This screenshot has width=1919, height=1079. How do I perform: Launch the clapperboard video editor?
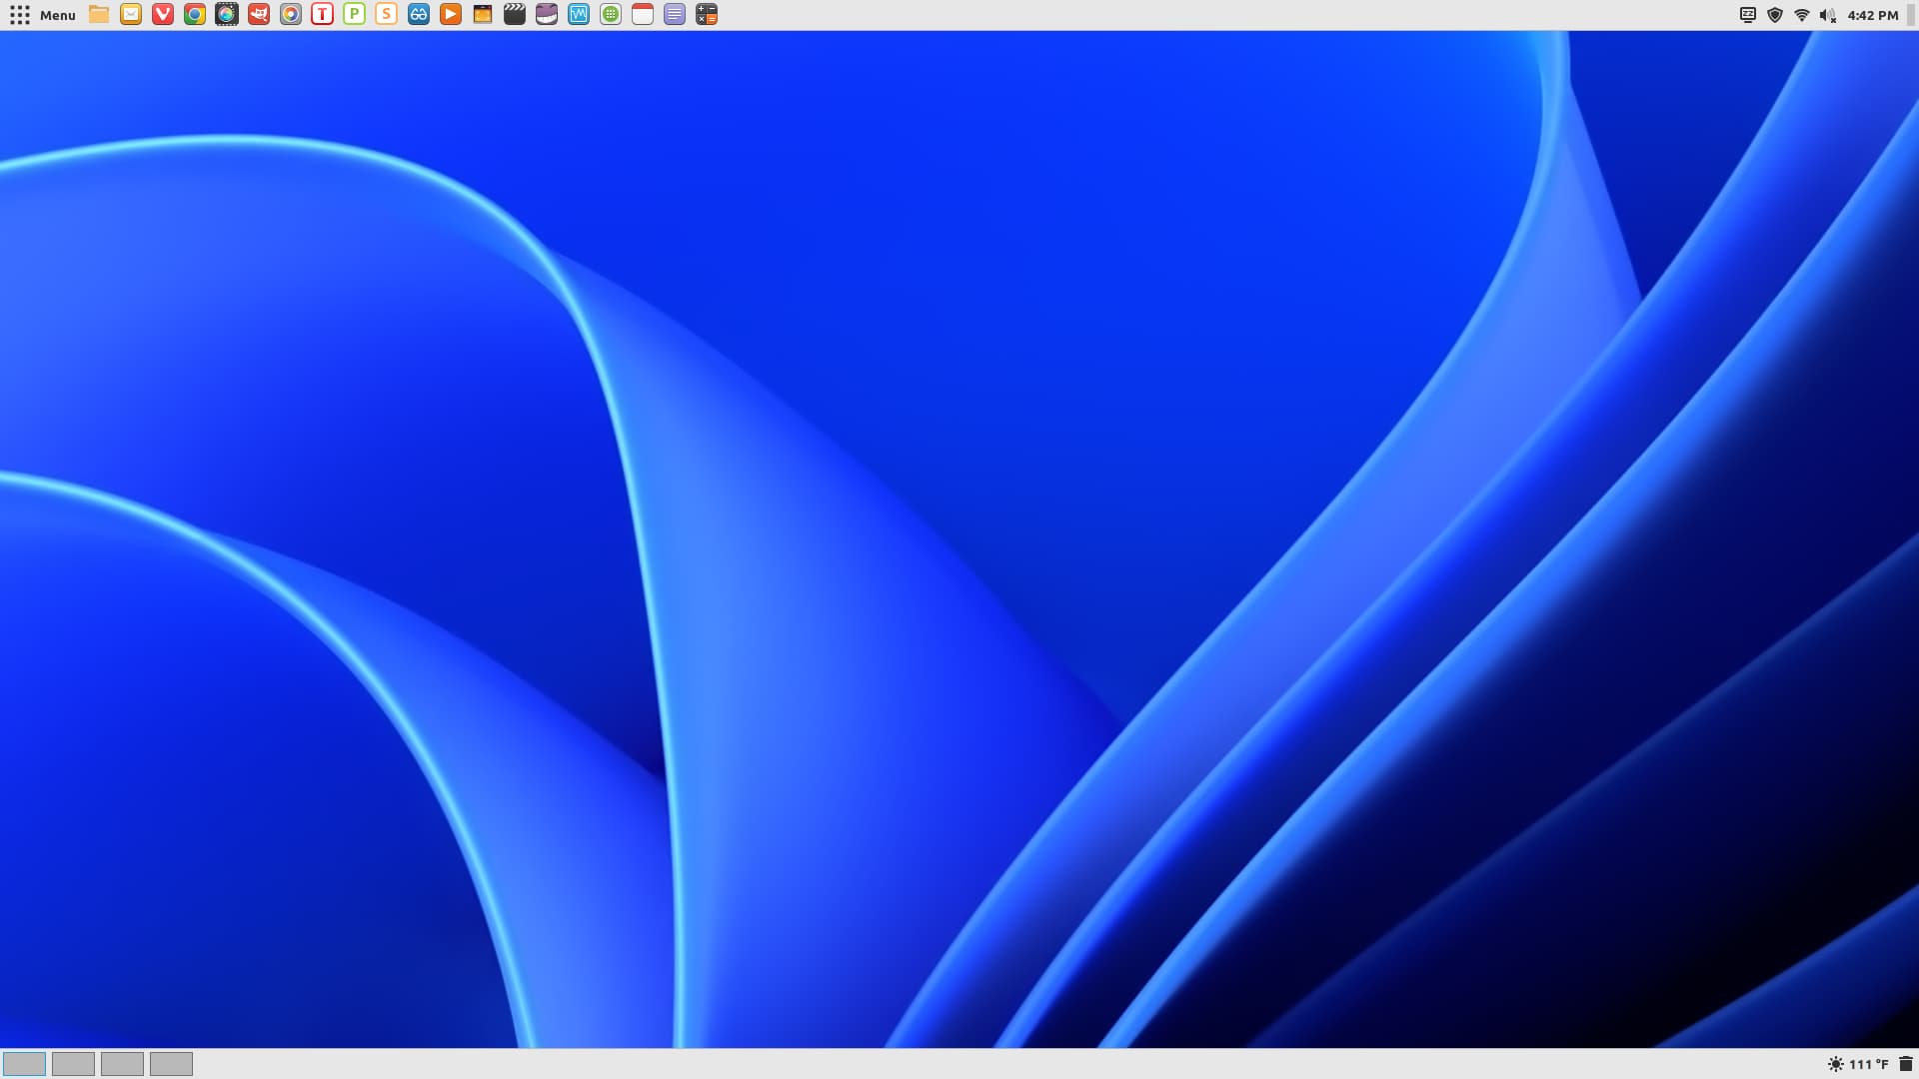(515, 15)
